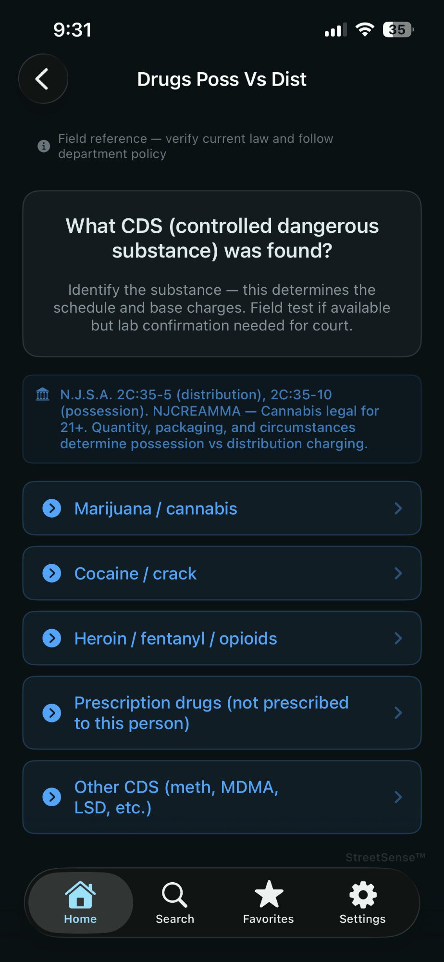Select Heroin / fentanyl / opioids
The height and width of the screenshot is (962, 444).
coord(222,638)
